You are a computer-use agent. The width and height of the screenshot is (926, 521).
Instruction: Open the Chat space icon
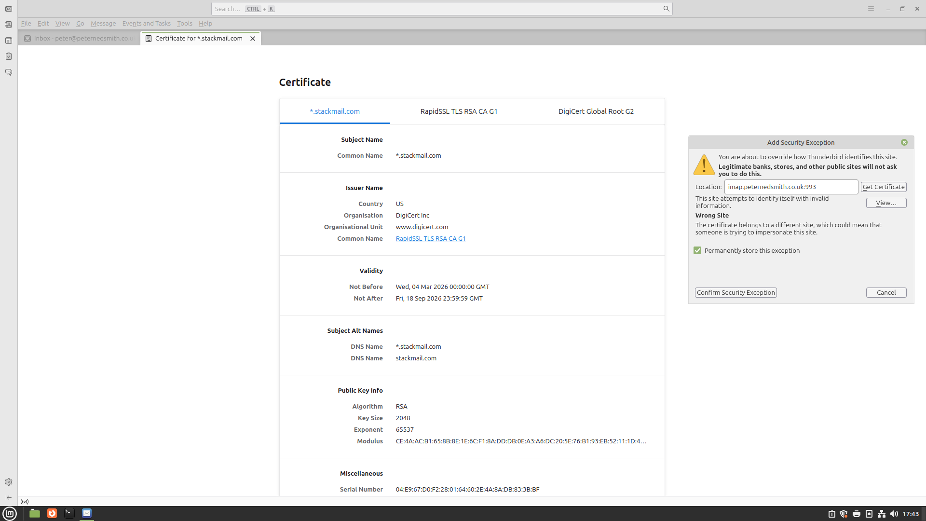9,72
